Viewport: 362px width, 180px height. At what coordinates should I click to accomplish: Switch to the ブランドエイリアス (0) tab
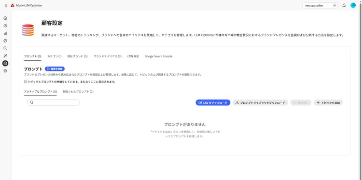(107, 56)
